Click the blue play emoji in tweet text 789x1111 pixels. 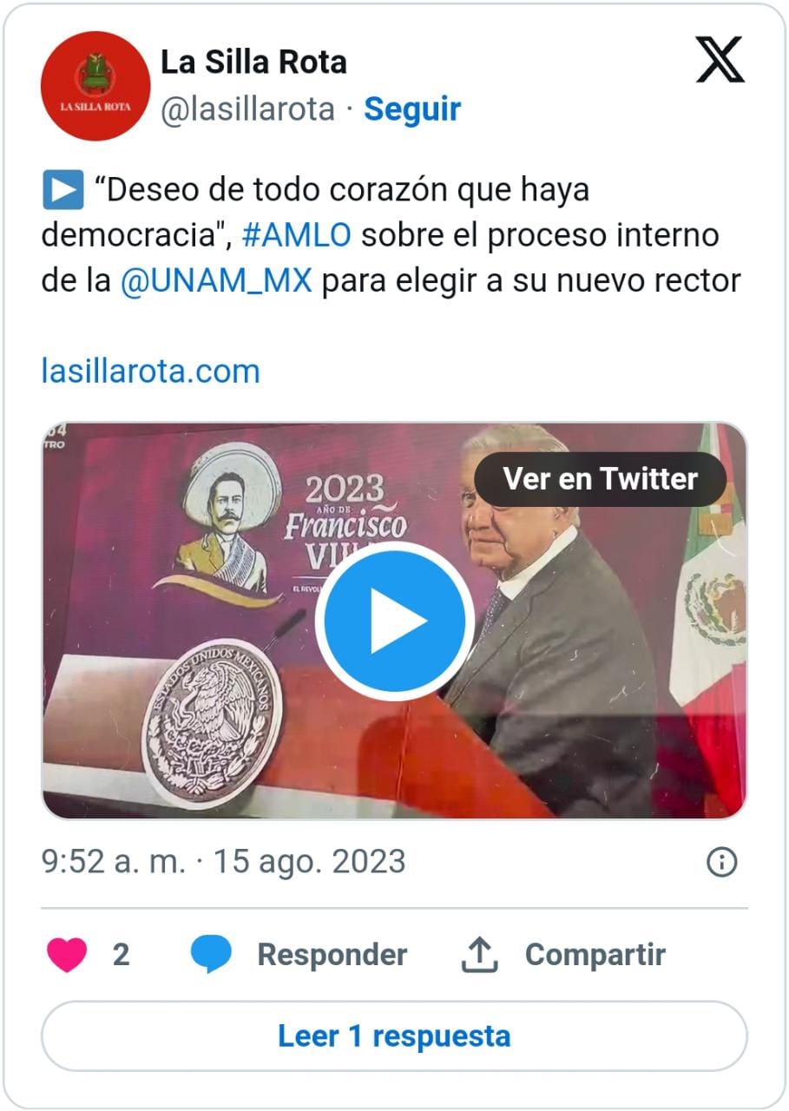tap(62, 190)
